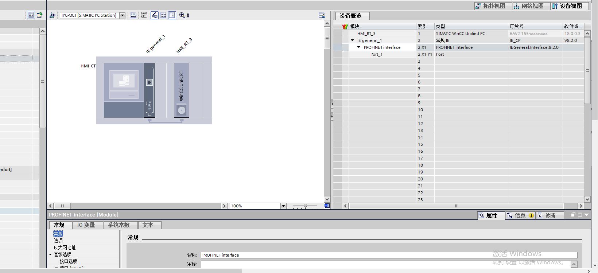598x273 pixels.
Task: Click the overview navigation icon beside zoom slider
Action: 327,206
